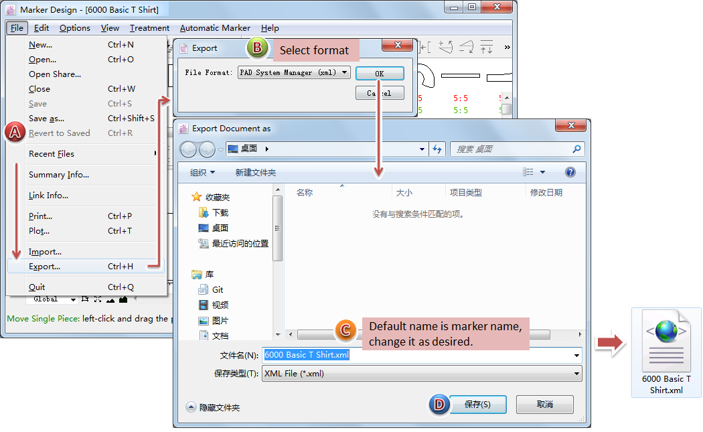Click the back navigation arrow
Viewport: 703px width, 432px height.
click(x=189, y=149)
